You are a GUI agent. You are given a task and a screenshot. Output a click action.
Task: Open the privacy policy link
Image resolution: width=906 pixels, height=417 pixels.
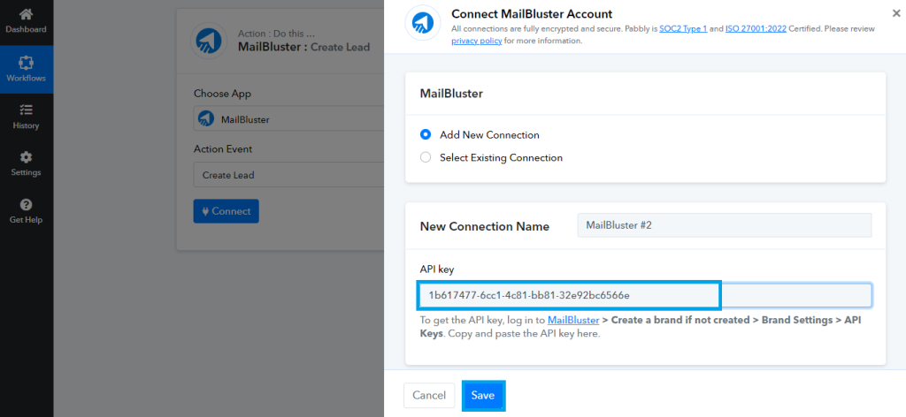(477, 41)
